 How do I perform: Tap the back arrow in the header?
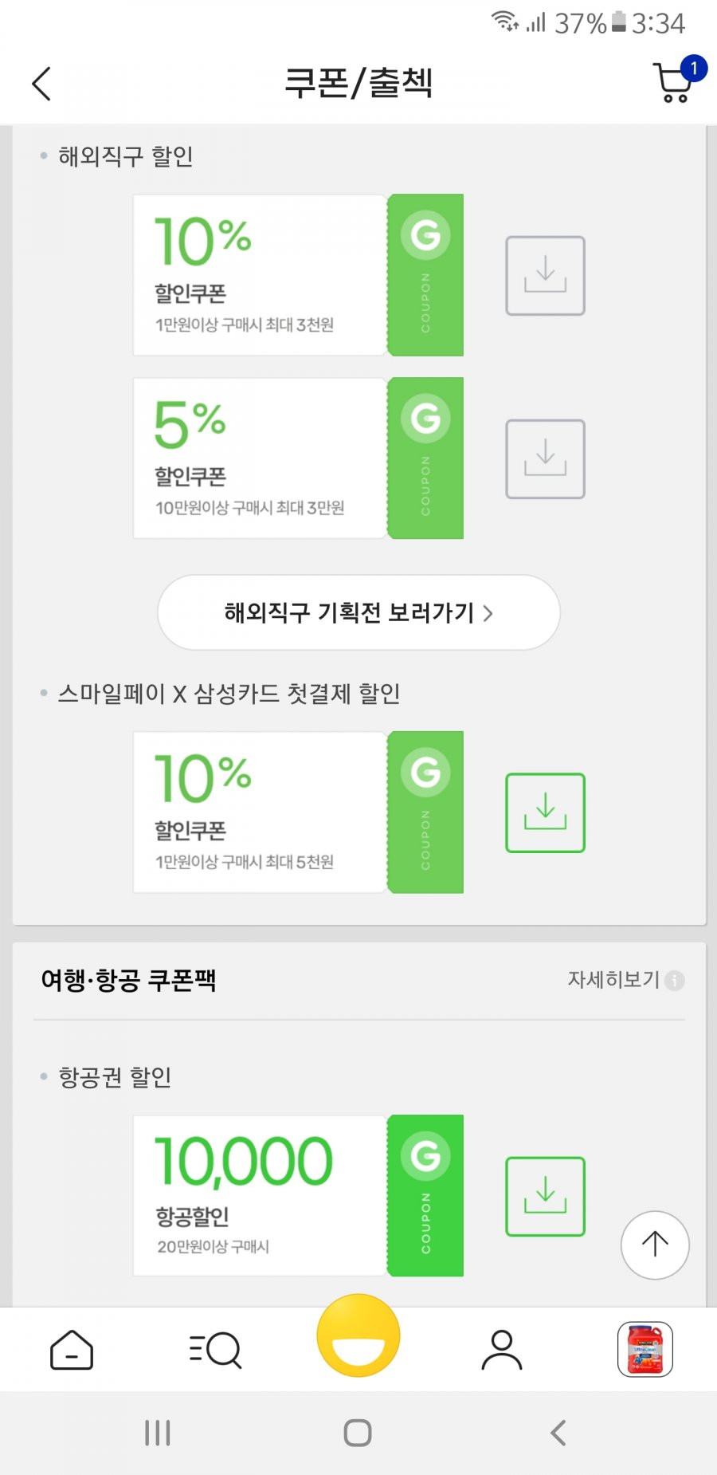click(x=41, y=83)
